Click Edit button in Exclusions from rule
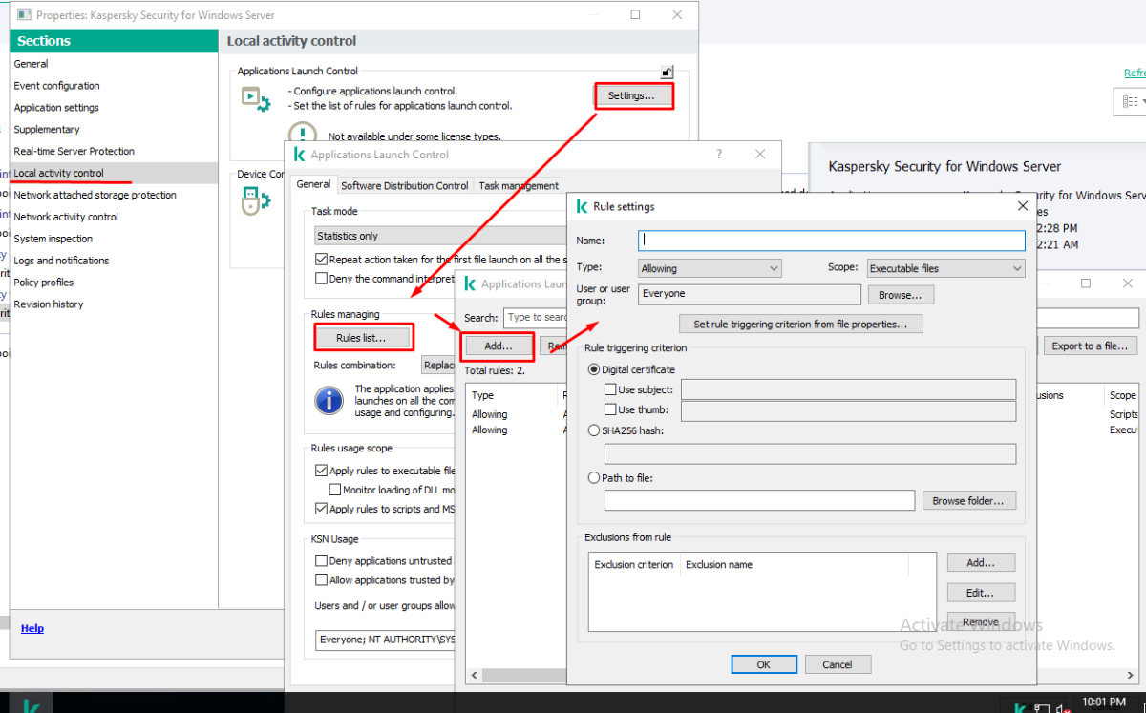 pyautogui.click(x=981, y=593)
